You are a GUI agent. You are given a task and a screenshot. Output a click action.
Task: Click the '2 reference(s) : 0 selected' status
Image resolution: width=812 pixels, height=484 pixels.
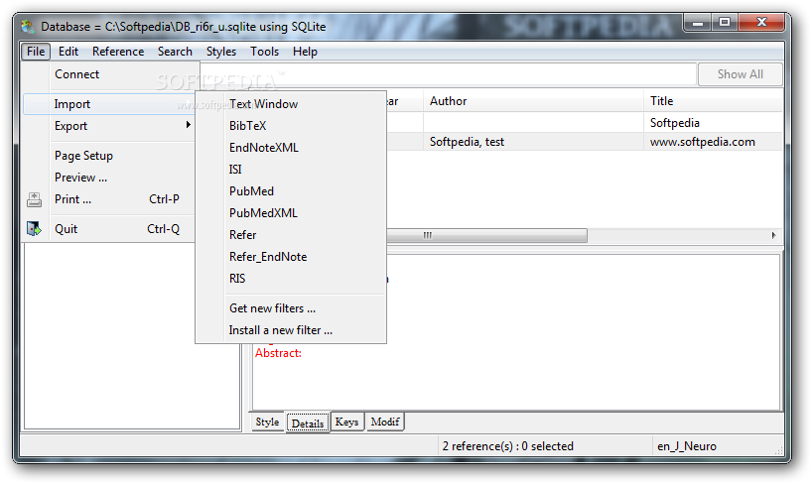(508, 446)
